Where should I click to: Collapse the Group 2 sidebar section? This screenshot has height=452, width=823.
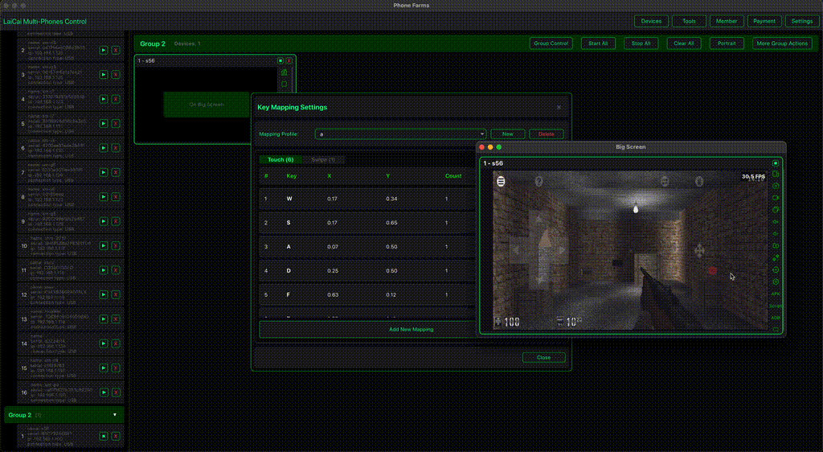pos(114,415)
